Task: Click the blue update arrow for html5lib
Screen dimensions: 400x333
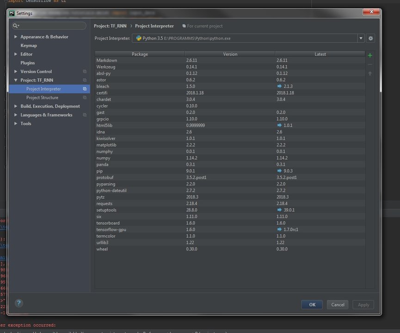Action: tap(279, 125)
